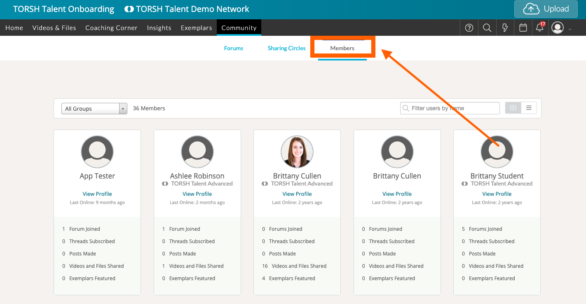The image size is (586, 304).
Task: Switch to list view of members
Action: (x=529, y=108)
